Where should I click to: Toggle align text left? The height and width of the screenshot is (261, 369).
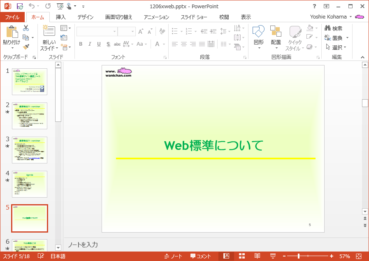click(x=174, y=44)
